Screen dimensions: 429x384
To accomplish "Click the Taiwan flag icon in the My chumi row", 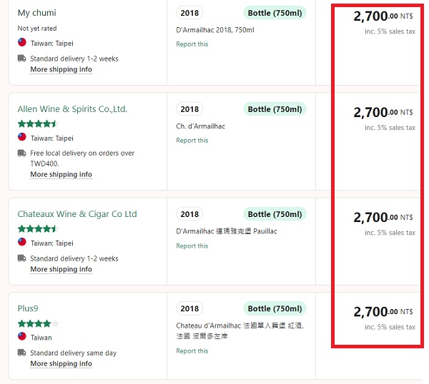I will [x=22, y=42].
